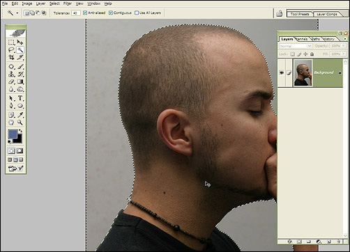The height and width of the screenshot is (252, 350).
Task: Select the Lasso tool
Action: (11, 49)
